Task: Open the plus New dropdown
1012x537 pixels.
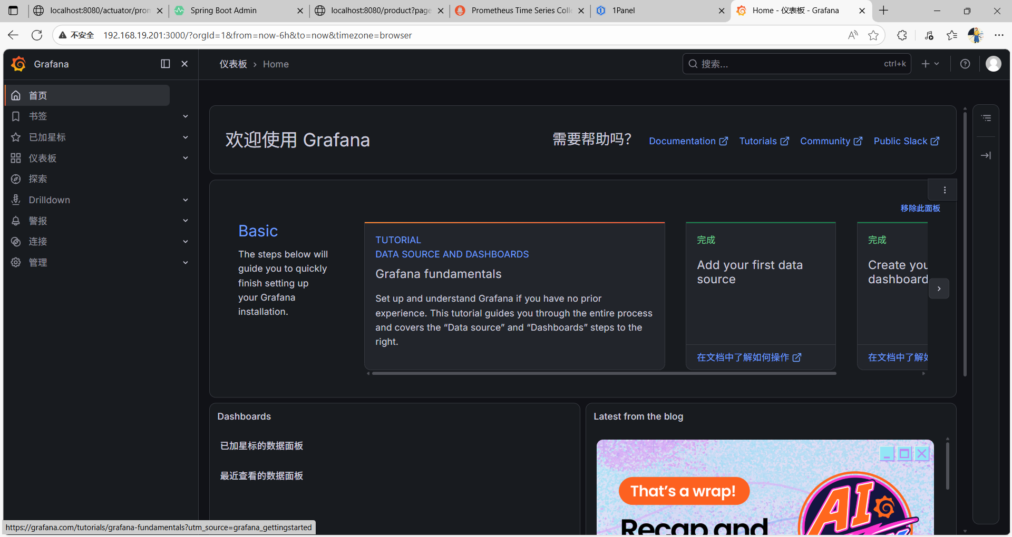Action: [x=930, y=64]
